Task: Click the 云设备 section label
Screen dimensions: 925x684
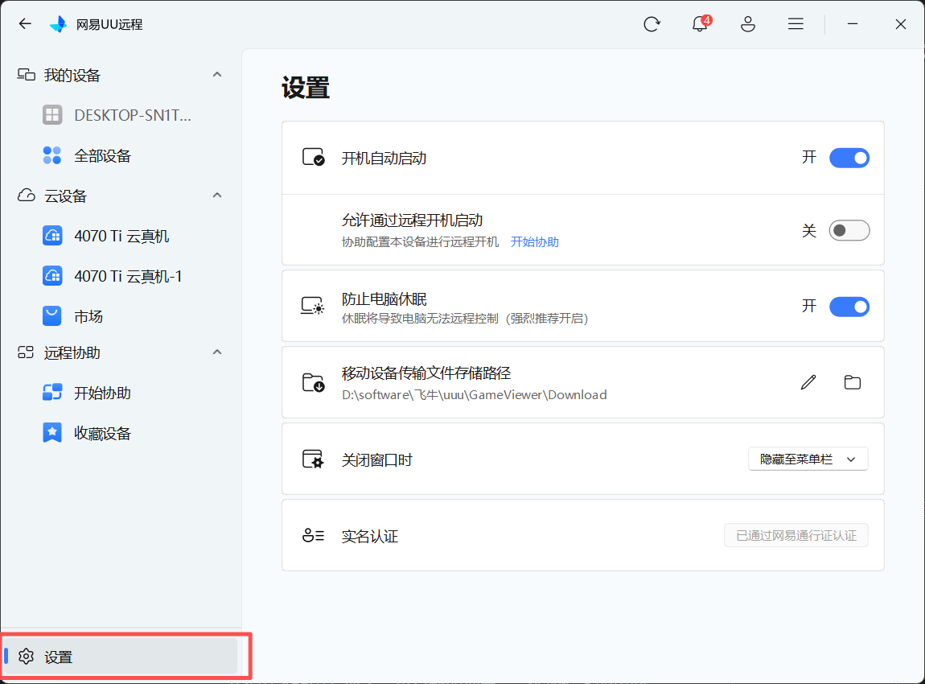Action: (65, 196)
